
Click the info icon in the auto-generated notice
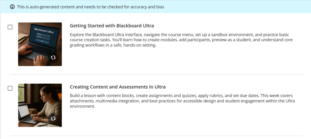tap(12, 7)
